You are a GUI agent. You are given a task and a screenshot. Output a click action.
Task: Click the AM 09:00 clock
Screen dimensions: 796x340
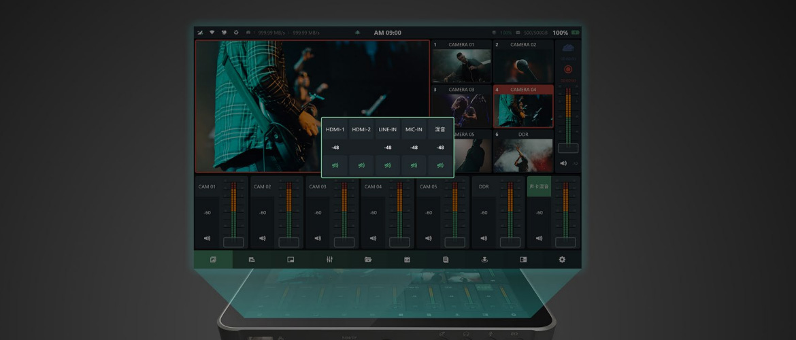coord(387,33)
